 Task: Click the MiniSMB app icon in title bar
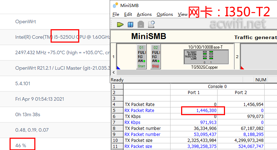[115, 5]
